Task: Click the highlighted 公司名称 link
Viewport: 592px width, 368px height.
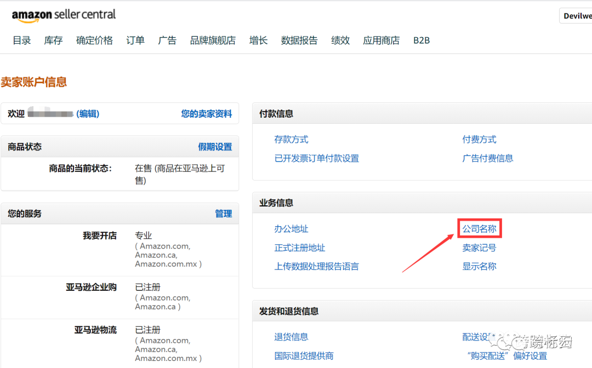Action: click(x=480, y=228)
